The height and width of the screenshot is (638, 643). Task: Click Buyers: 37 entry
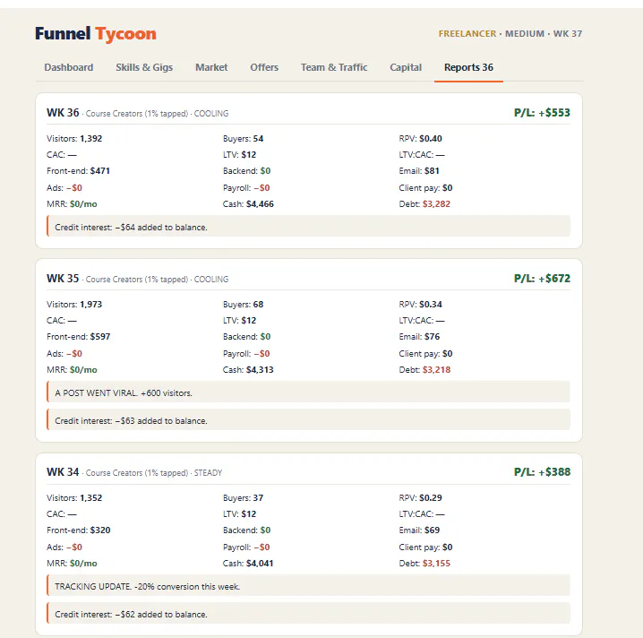243,498
